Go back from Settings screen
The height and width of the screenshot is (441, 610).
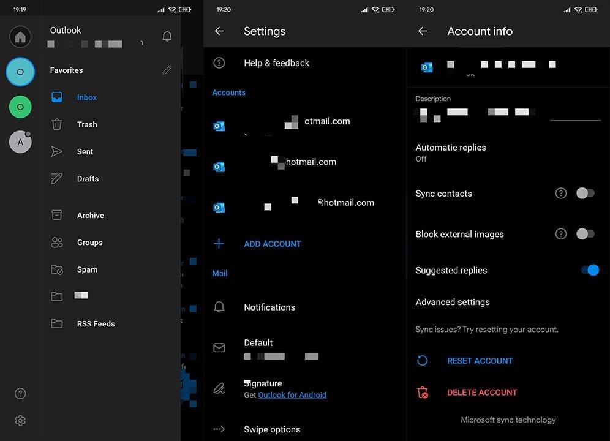(x=219, y=31)
